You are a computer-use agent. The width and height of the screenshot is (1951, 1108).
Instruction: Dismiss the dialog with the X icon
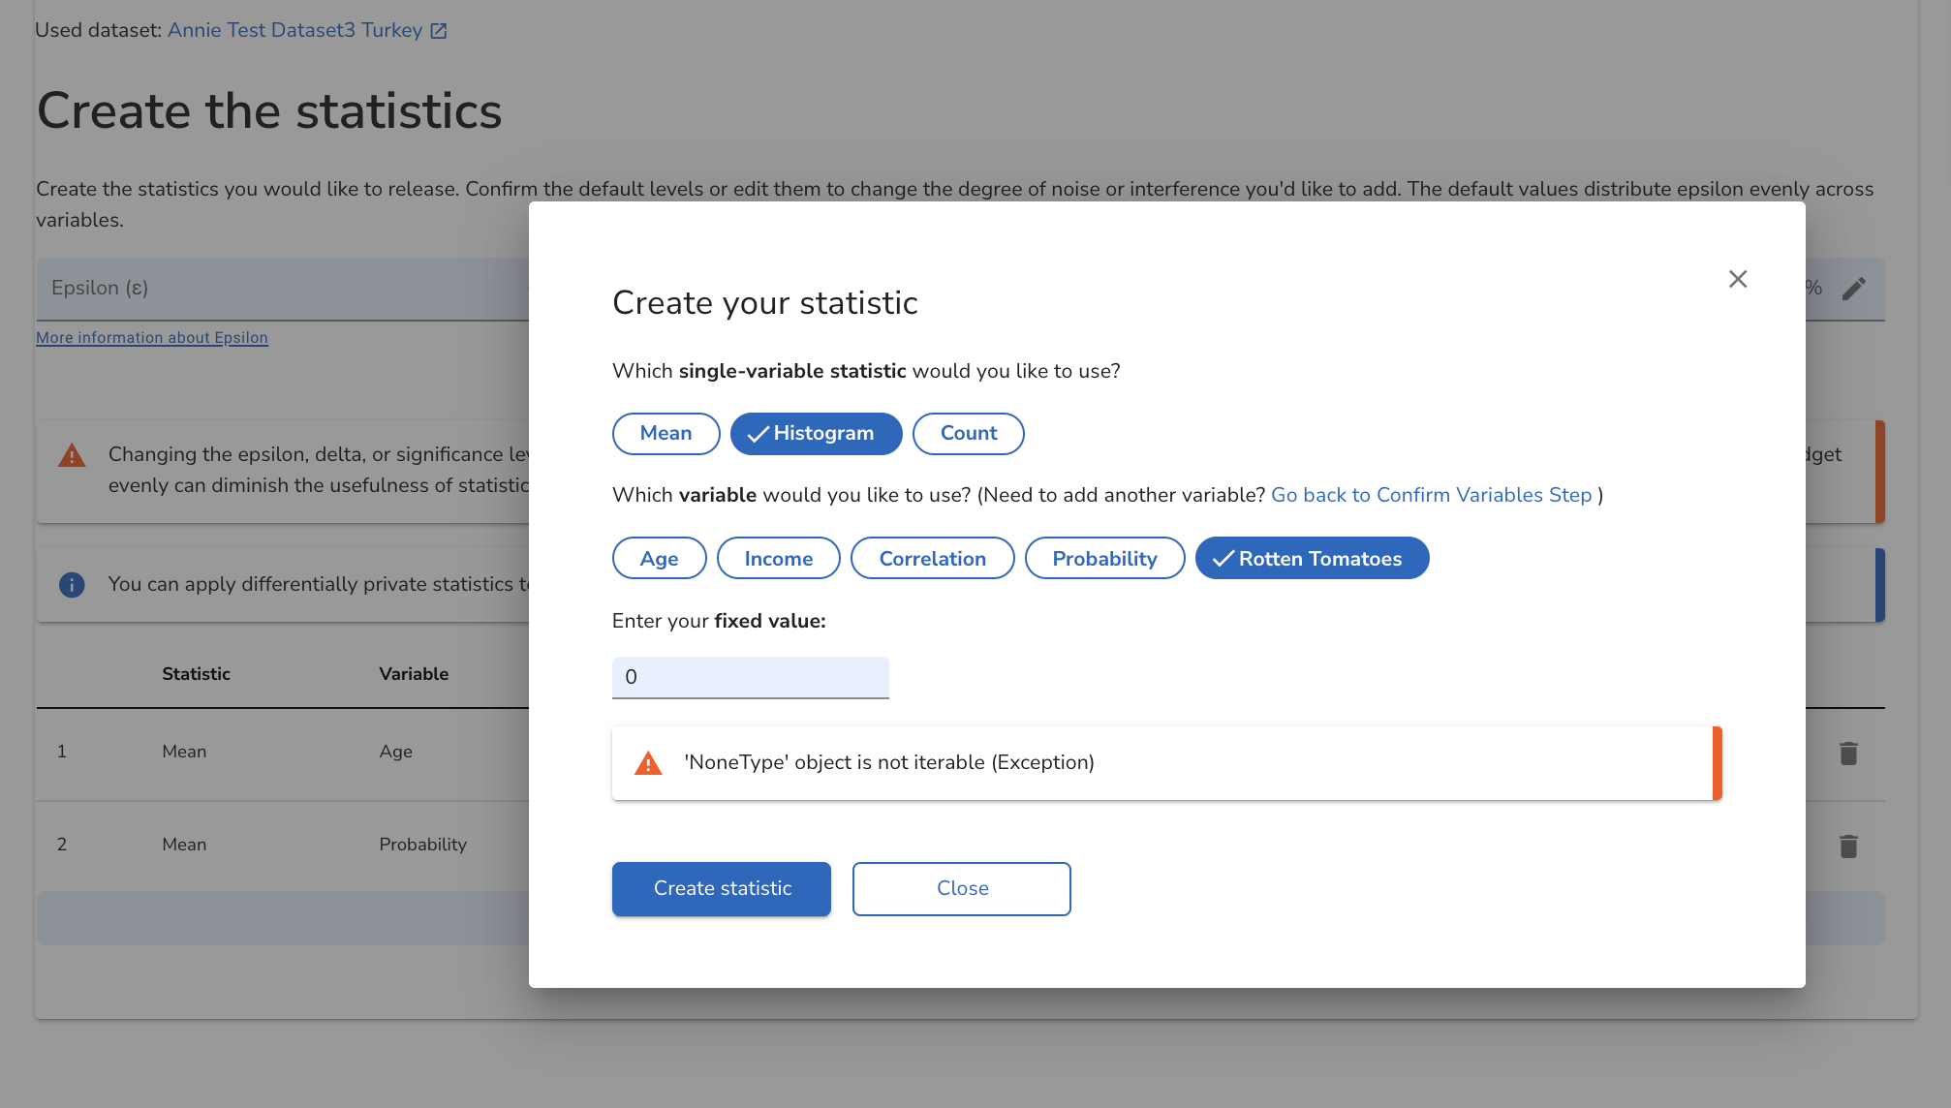[x=1737, y=279]
